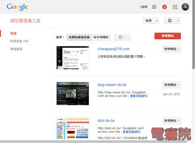195x143 pixels.
Task: Click the Google logo
Action: (x=17, y=7)
